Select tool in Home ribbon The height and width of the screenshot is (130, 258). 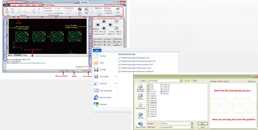pyautogui.click(x=7, y=10)
